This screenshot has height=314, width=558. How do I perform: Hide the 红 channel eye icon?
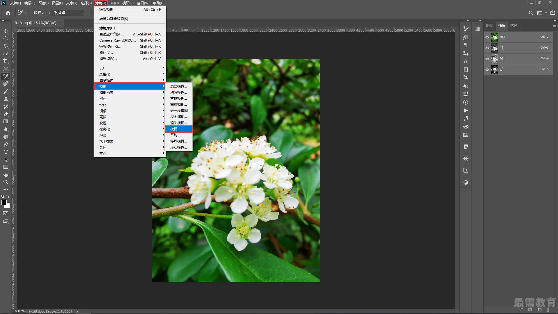tap(487, 48)
